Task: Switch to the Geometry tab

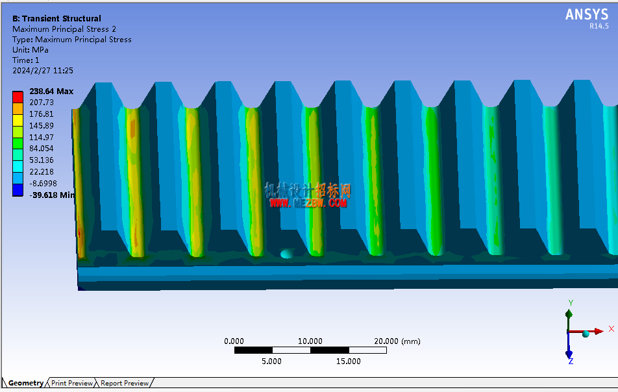Action: [25, 383]
